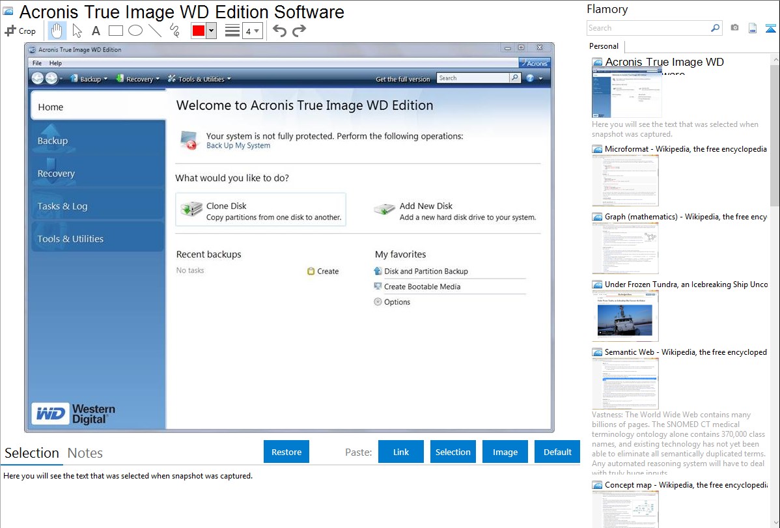Click the Acronis help question mark icon
The image size is (780, 528).
[530, 78]
